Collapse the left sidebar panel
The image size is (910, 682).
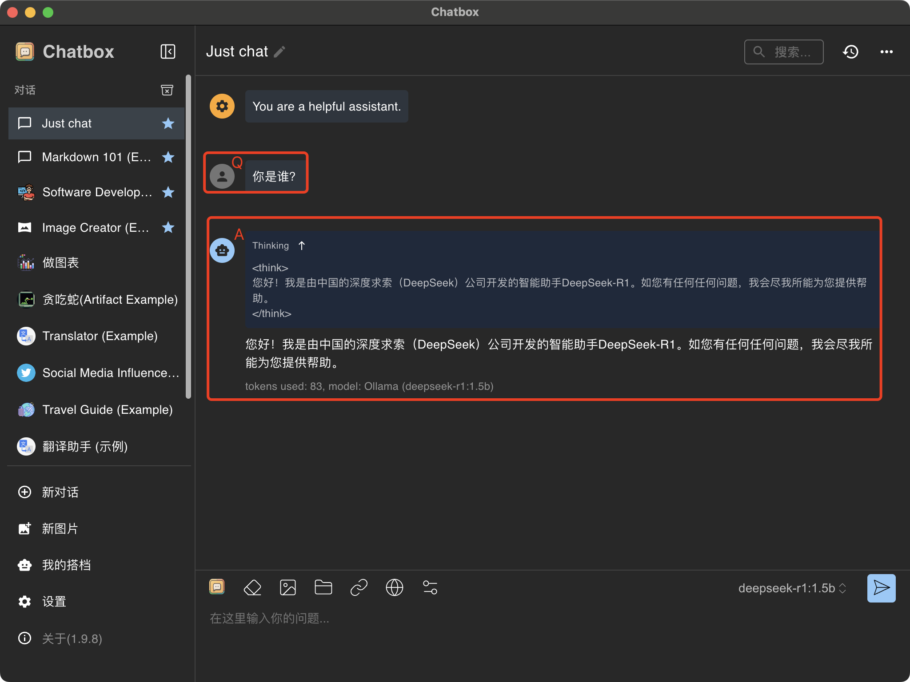(168, 52)
